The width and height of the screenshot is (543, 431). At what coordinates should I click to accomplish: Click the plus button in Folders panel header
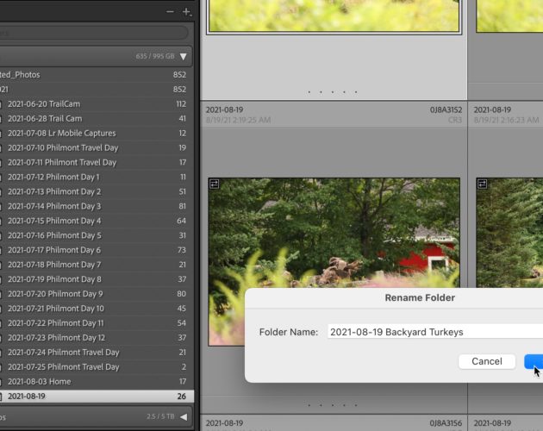(x=187, y=12)
